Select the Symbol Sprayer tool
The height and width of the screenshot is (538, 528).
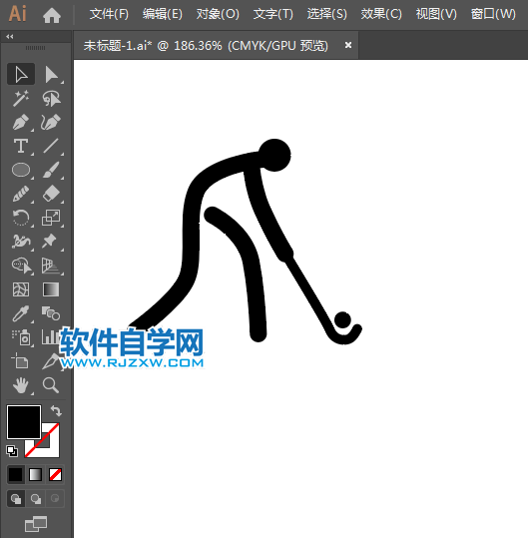coord(21,337)
